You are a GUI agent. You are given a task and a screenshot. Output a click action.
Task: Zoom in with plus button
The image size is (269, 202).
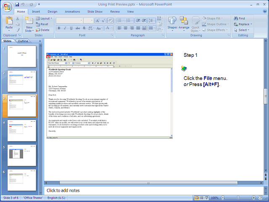click(x=254, y=198)
